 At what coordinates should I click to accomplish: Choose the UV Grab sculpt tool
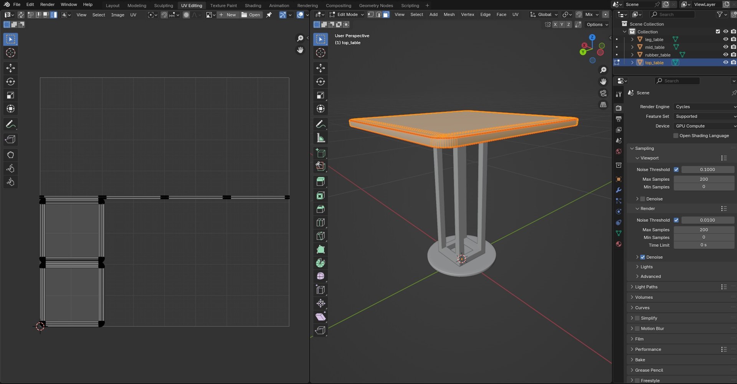(11, 155)
